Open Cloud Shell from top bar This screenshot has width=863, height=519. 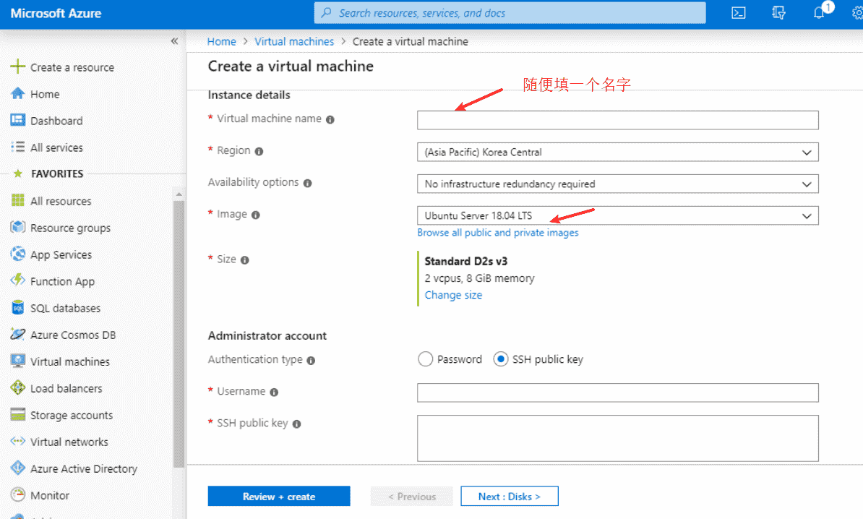(738, 13)
